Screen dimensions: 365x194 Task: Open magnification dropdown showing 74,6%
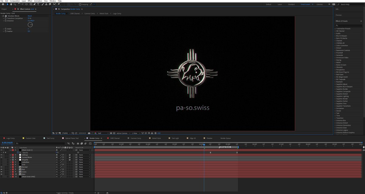66,133
